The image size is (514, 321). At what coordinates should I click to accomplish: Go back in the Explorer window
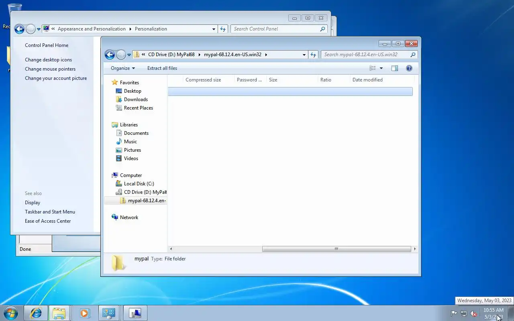tap(110, 55)
